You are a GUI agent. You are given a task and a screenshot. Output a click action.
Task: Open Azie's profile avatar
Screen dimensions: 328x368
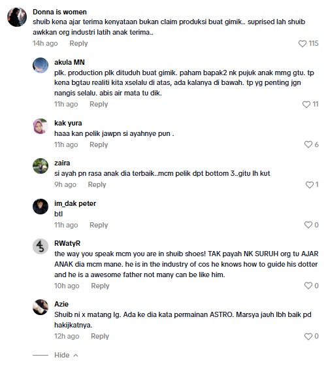coord(41,307)
